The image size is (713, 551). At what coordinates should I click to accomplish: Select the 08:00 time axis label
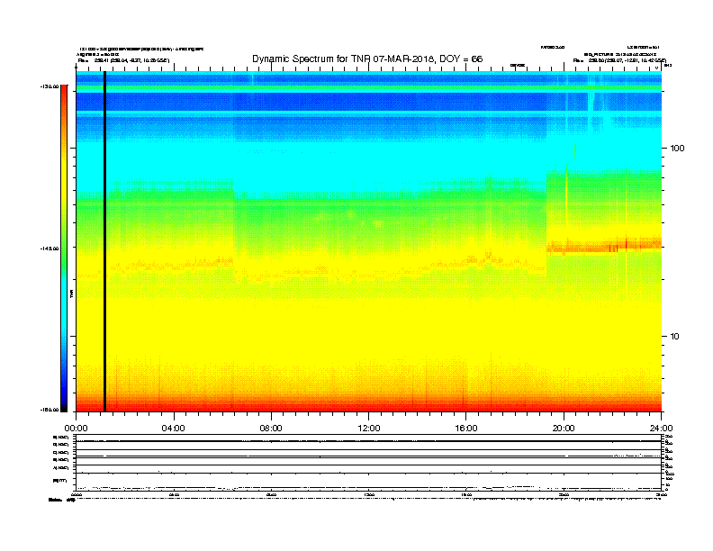[271, 429]
